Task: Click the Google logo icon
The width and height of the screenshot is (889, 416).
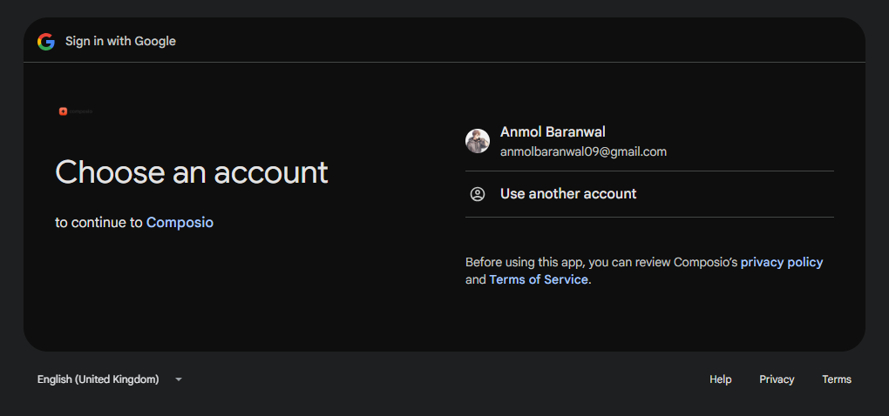Action: tap(46, 41)
